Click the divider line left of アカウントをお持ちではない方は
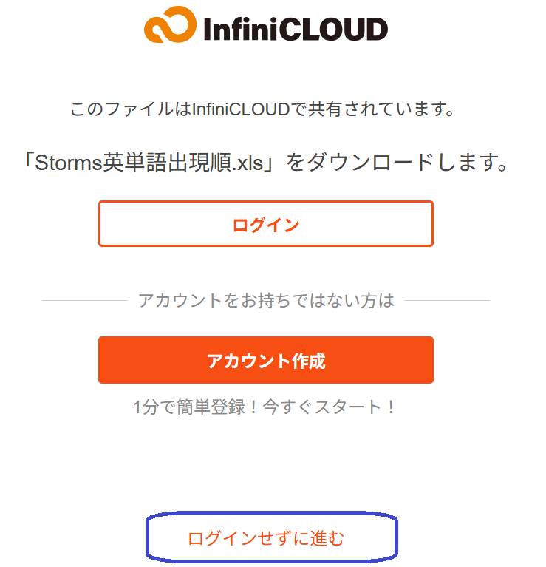The width and height of the screenshot is (546, 567). [85, 301]
